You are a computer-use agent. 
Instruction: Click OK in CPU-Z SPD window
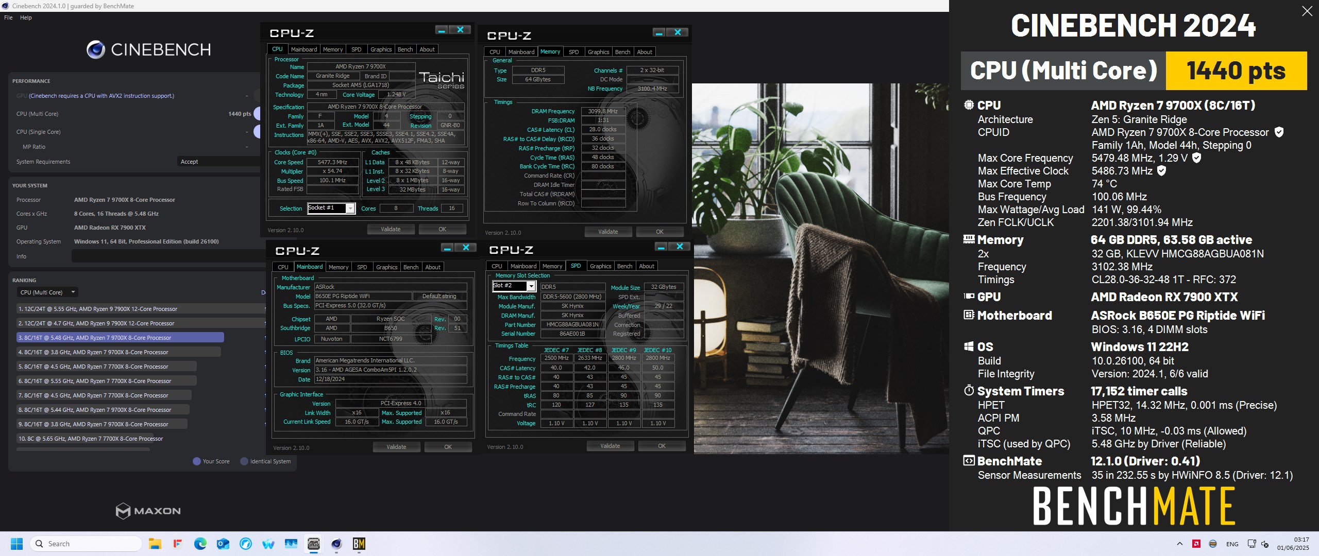tap(662, 446)
